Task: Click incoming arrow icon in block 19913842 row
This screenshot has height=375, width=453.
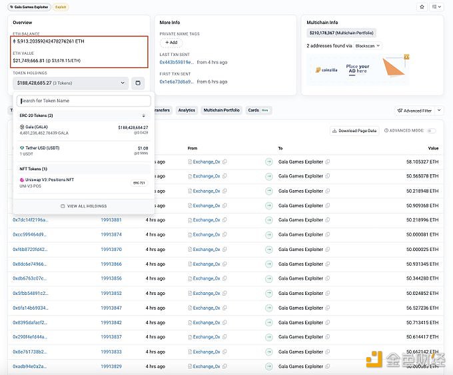Action: click(x=269, y=323)
